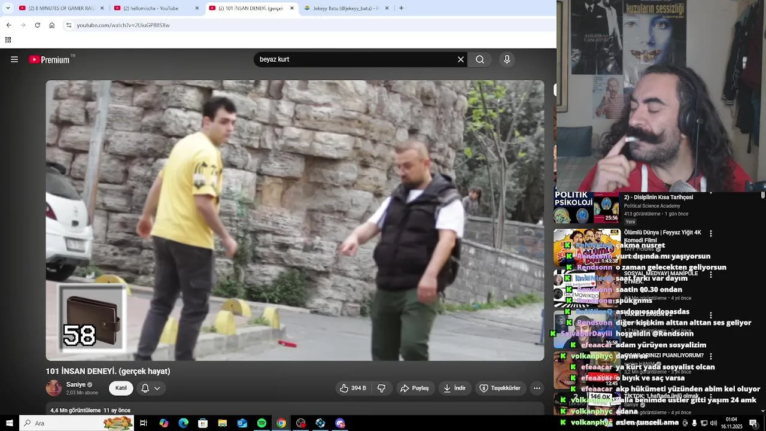Go back in browser history
This screenshot has height=431, width=766.
8,25
